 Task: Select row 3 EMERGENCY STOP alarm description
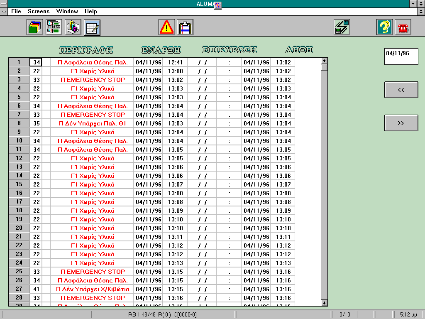(x=93, y=80)
